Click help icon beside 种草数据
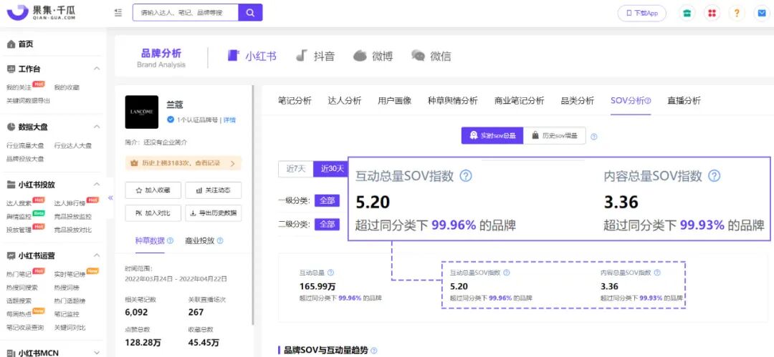This screenshot has width=774, height=357. coord(171,241)
